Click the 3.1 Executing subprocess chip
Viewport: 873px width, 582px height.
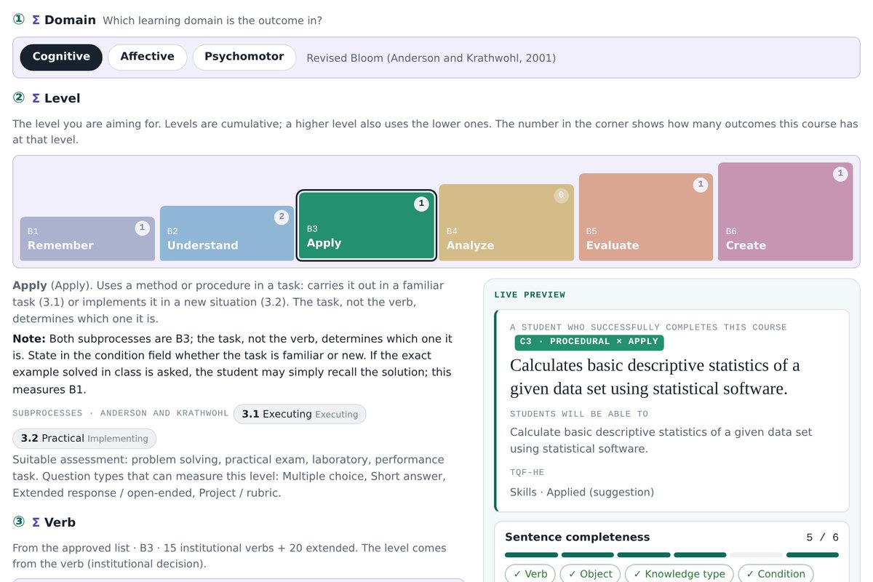[x=300, y=414]
